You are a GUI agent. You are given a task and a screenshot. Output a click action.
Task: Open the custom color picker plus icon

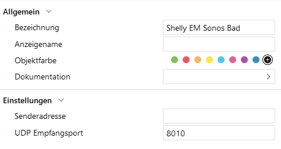pos(267,60)
